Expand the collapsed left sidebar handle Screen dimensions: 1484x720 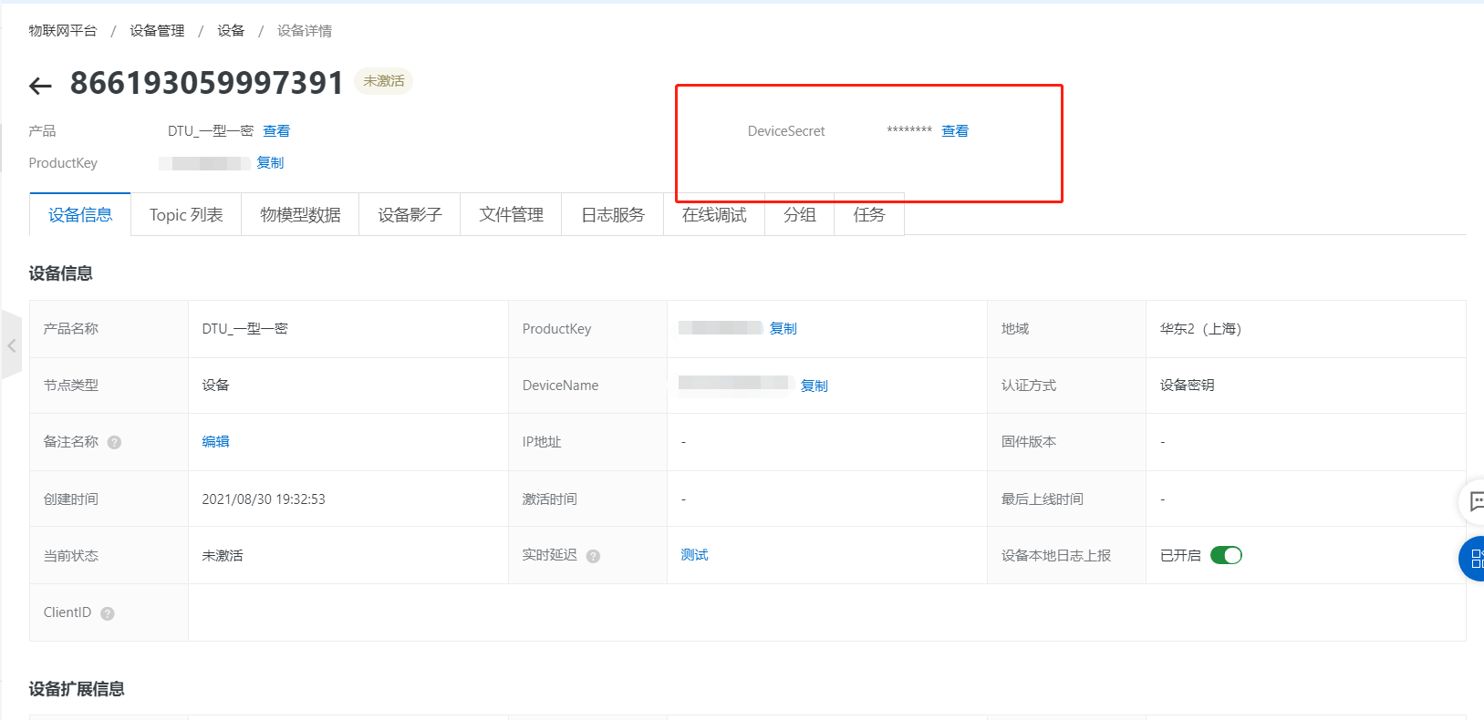pos(11,345)
